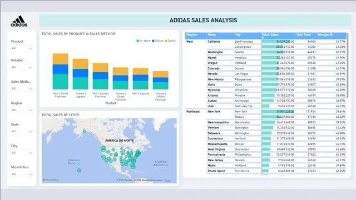The image size is (356, 200).
Task: Click the Salt Lake City cell
Action: coord(244,106)
